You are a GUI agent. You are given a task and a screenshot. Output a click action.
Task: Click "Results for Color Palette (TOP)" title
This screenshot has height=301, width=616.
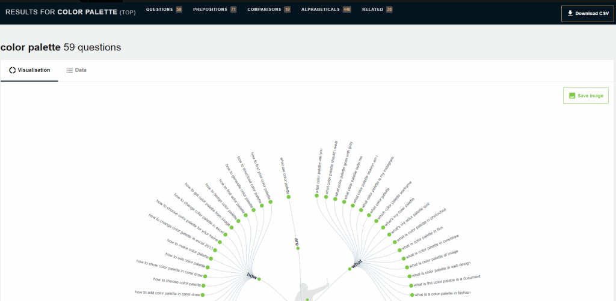click(x=71, y=12)
